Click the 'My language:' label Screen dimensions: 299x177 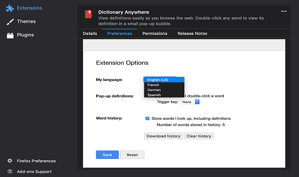tap(109, 80)
